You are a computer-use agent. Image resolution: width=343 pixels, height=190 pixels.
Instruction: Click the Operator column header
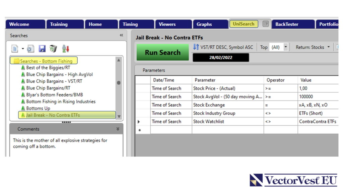point(281,80)
